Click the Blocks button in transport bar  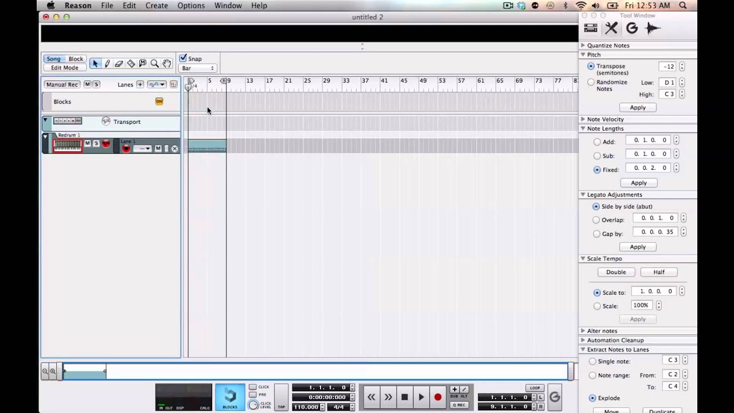230,397
